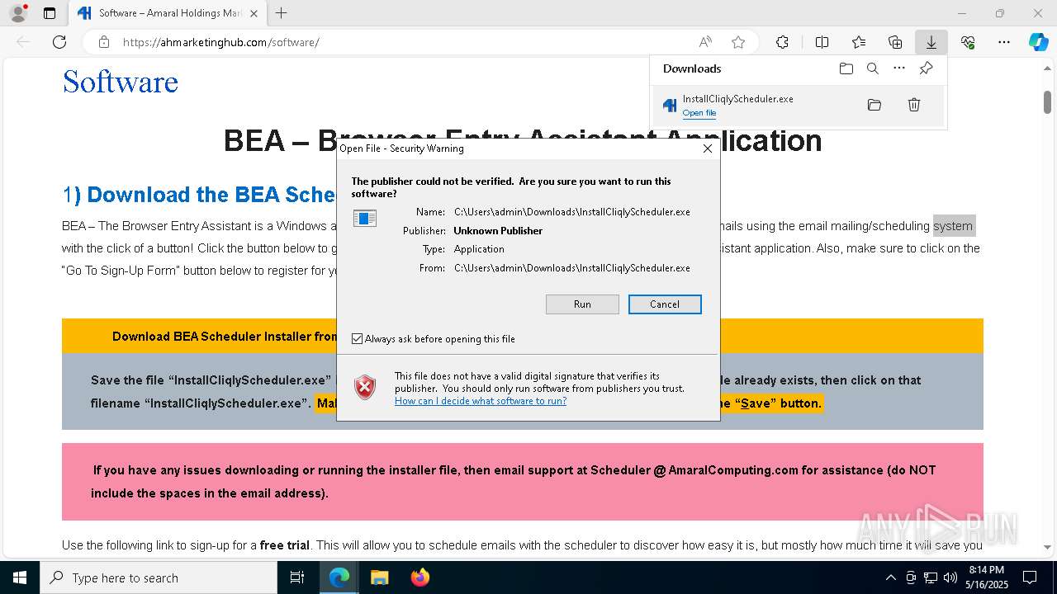The width and height of the screenshot is (1057, 594).
Task: Click InstallCliqlyScheduler.exe download name
Action: click(x=737, y=99)
